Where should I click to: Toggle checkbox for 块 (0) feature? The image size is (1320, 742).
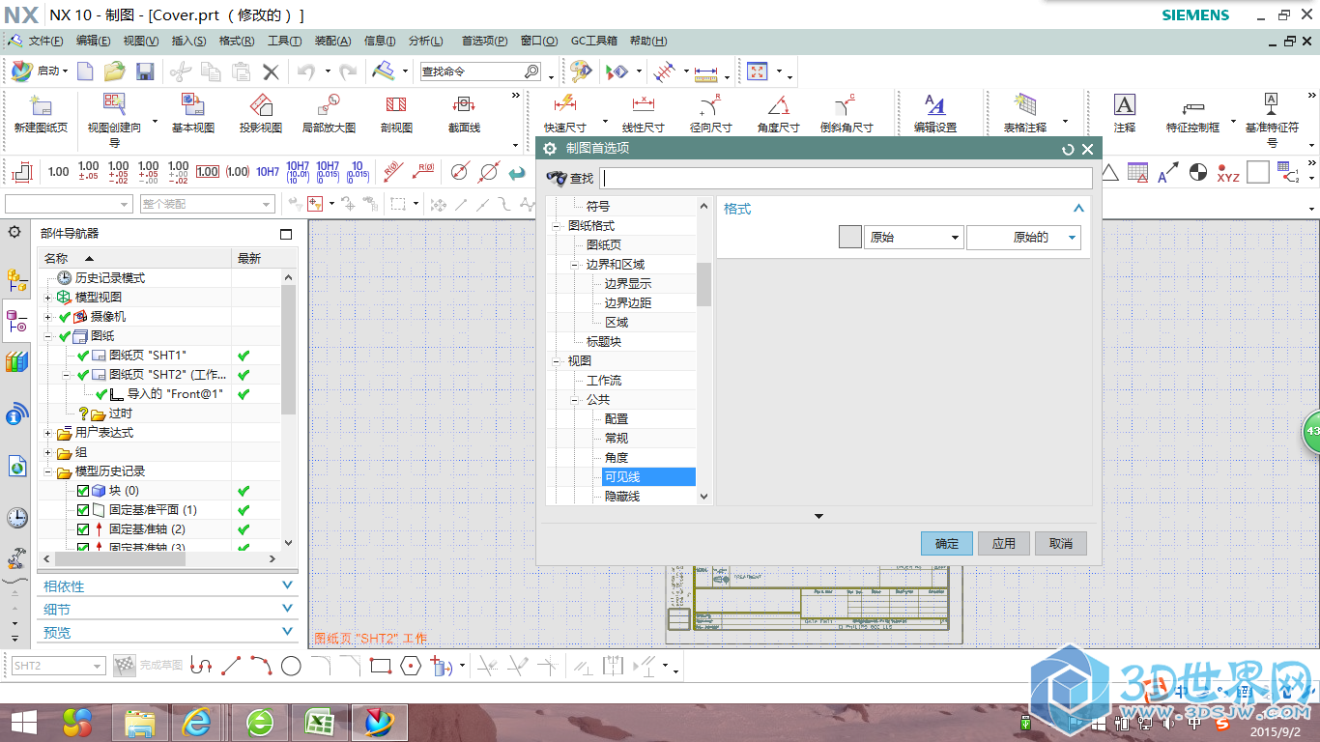[x=83, y=491]
